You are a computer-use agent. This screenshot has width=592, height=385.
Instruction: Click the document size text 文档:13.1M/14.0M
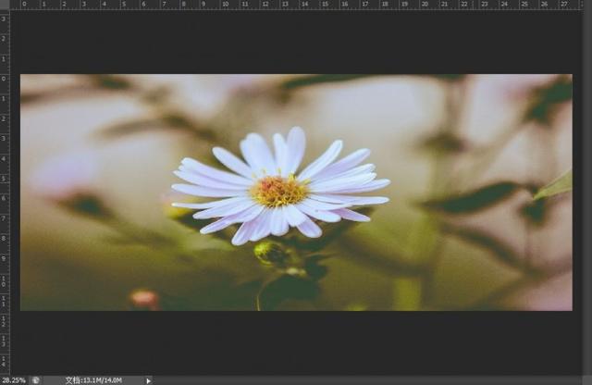click(93, 380)
